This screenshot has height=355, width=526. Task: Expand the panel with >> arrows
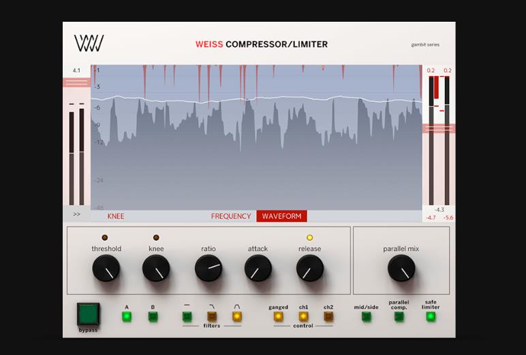coord(77,214)
